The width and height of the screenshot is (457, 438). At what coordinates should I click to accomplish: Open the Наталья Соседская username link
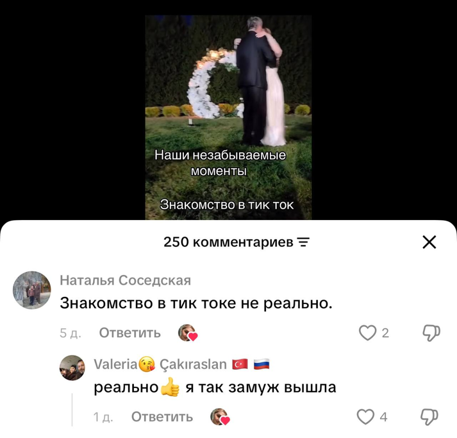point(125,280)
